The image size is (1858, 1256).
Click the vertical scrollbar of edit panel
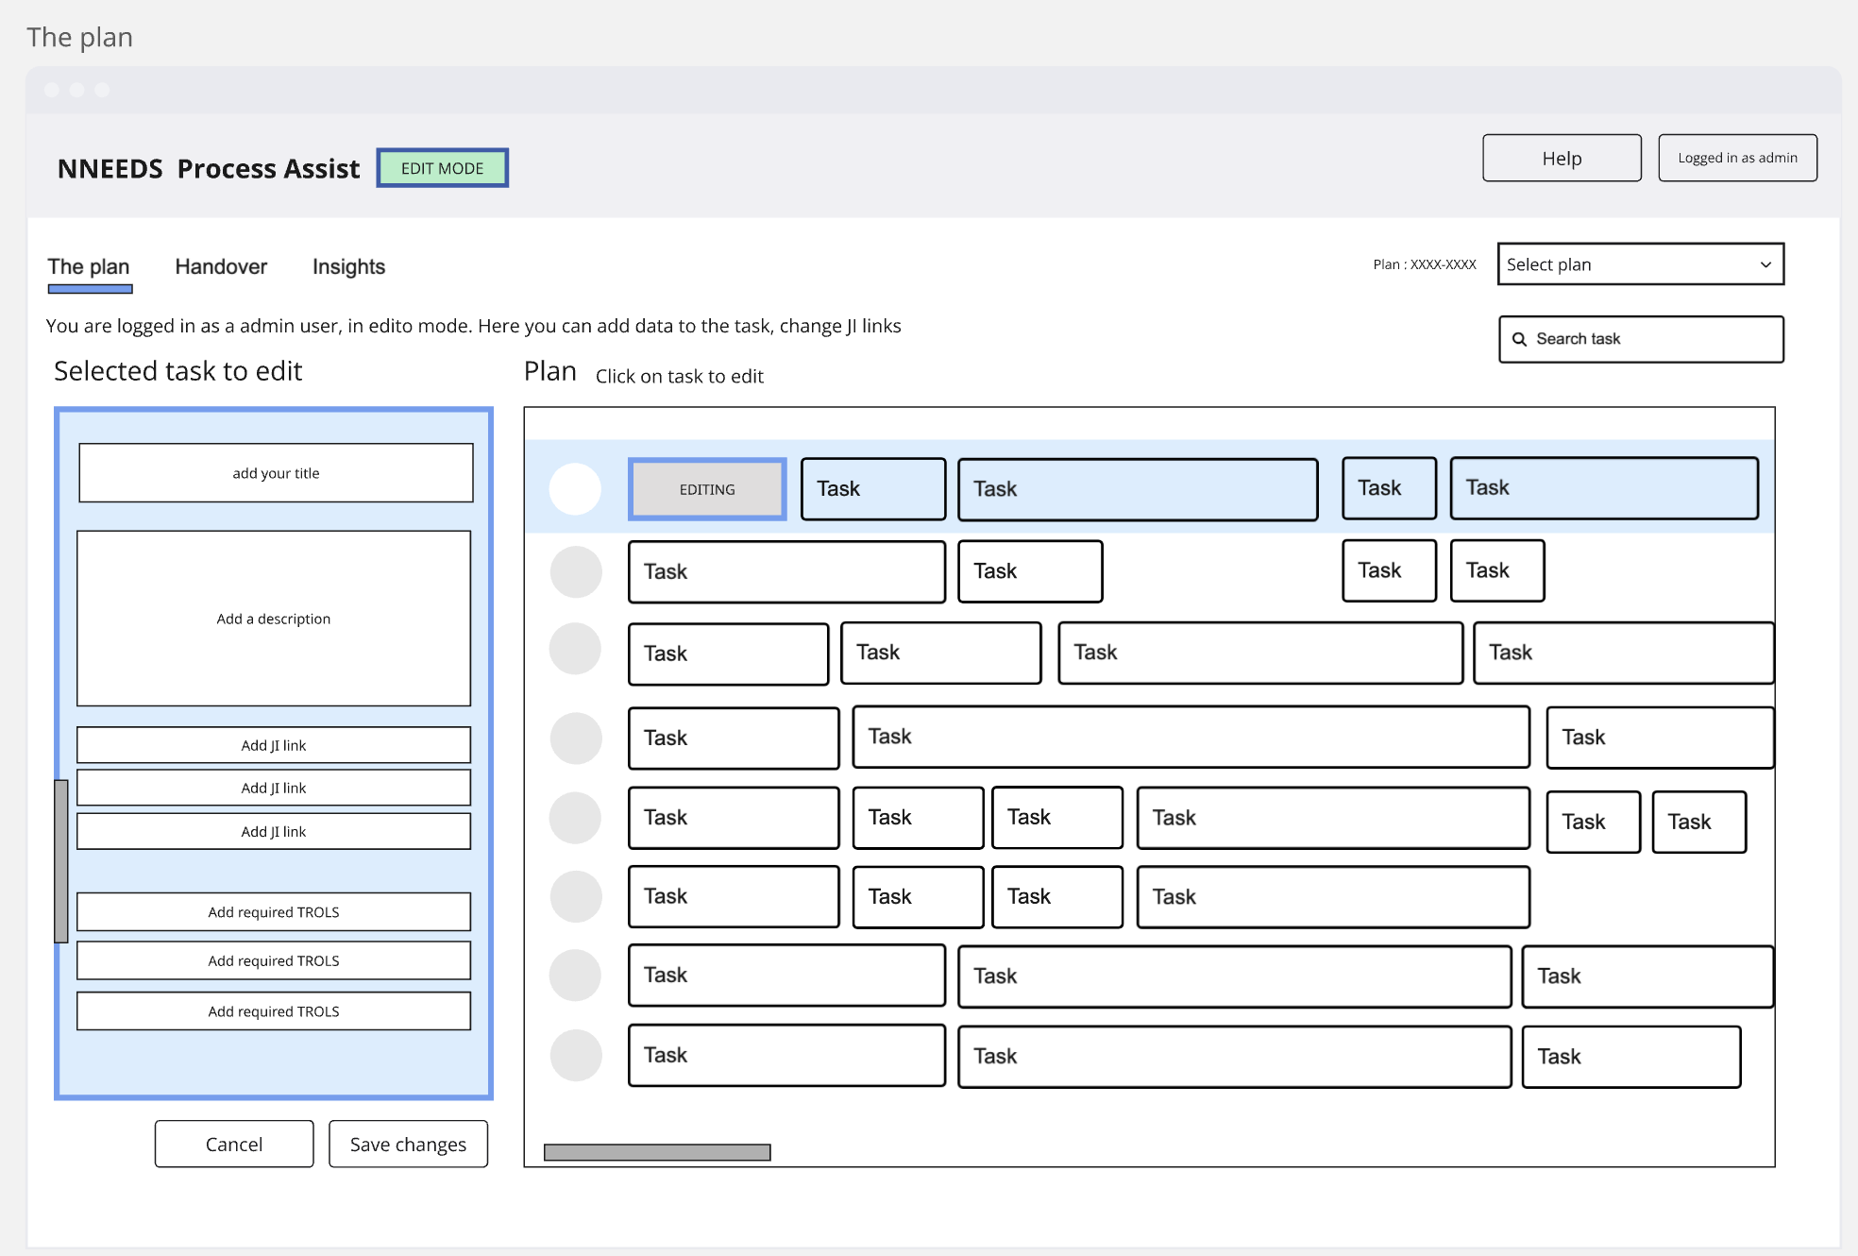click(x=61, y=861)
